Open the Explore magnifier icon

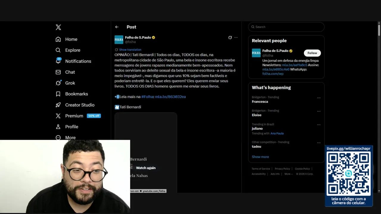click(x=58, y=50)
